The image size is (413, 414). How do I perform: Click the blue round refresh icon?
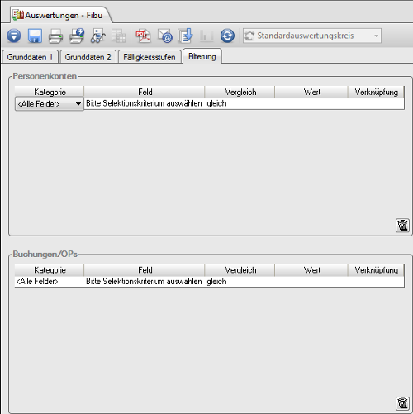[x=227, y=36]
